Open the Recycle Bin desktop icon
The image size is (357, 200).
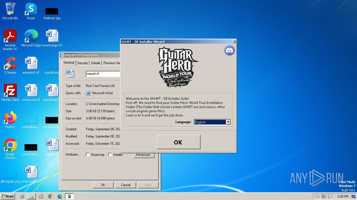click(x=10, y=11)
